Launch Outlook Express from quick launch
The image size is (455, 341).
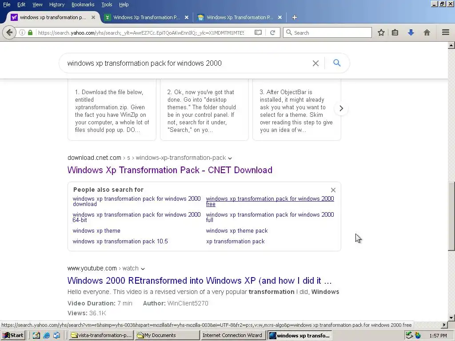tap(56, 336)
